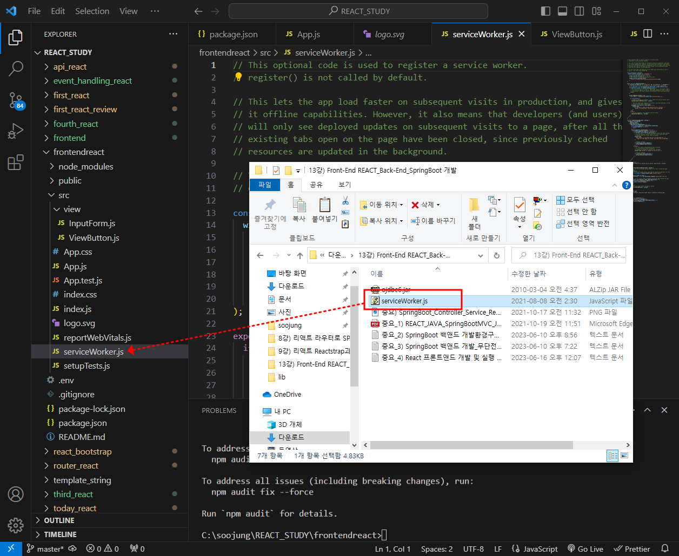Click the REACT_STUDY command center search
Image resolution: width=679 pixels, height=556 pixels.
click(x=358, y=11)
